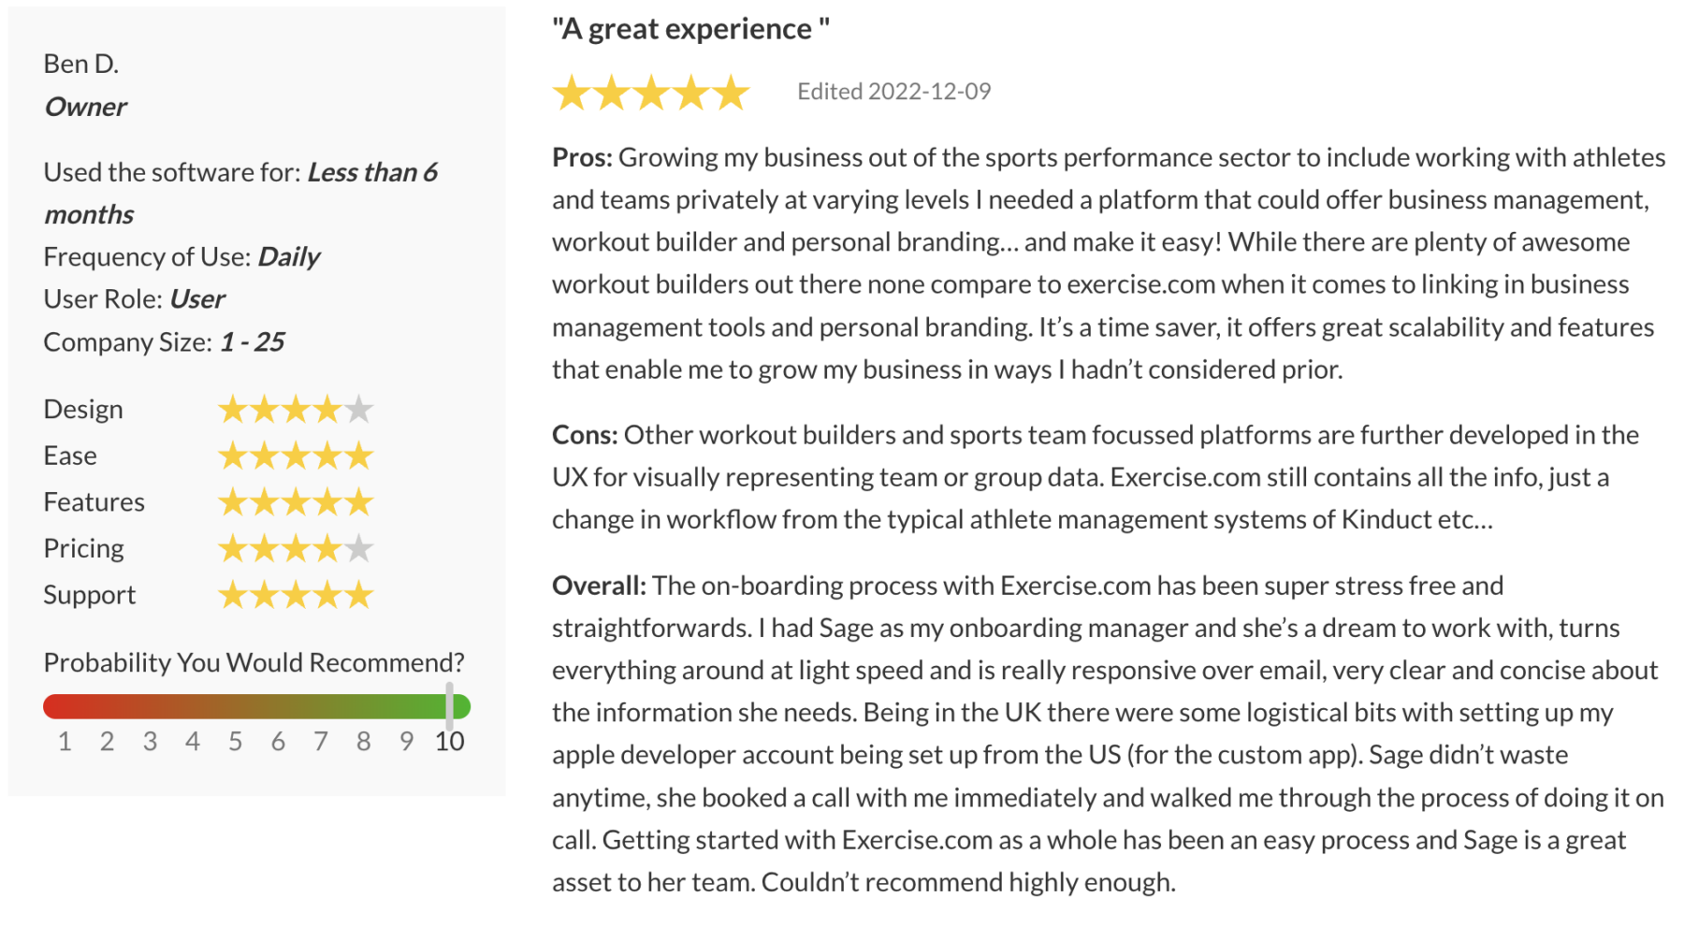Click the recommendation slider handle at 10

pyautogui.click(x=450, y=705)
